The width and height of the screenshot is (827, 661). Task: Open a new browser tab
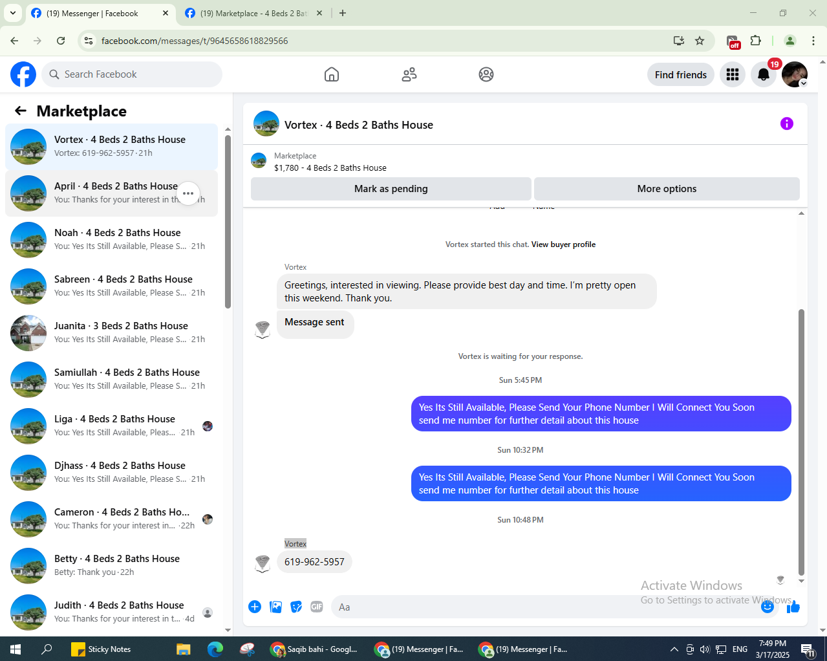(x=343, y=13)
